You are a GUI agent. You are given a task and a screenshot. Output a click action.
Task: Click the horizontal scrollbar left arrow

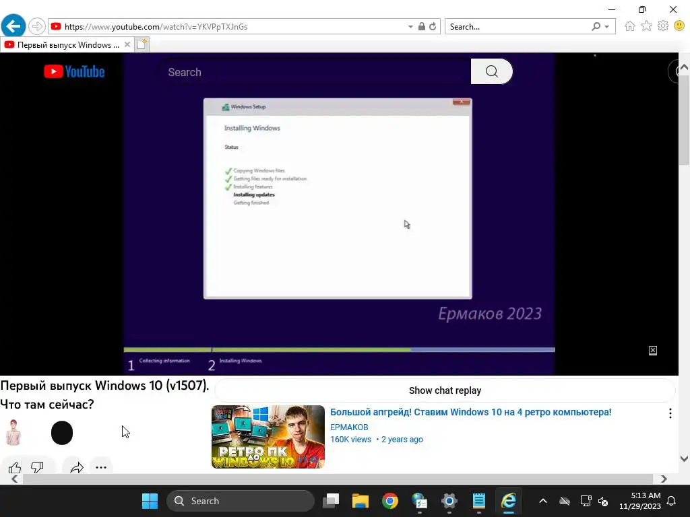15,479
